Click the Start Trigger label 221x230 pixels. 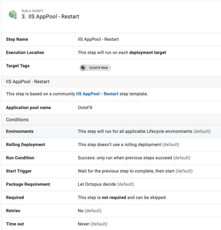pos(19,171)
